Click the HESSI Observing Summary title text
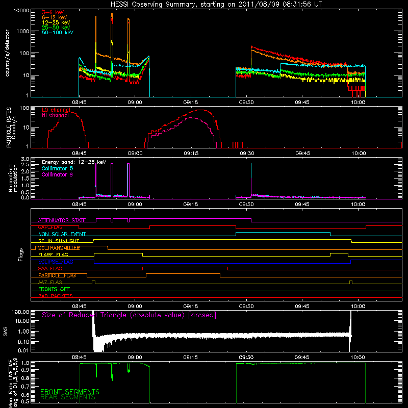The width and height of the screenshot is (408, 408). (x=216, y=5)
